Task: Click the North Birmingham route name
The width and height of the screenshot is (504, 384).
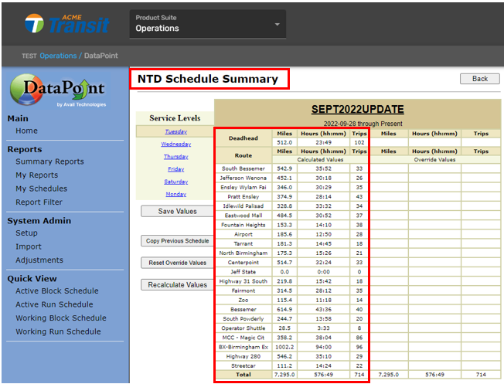Action: [243, 253]
